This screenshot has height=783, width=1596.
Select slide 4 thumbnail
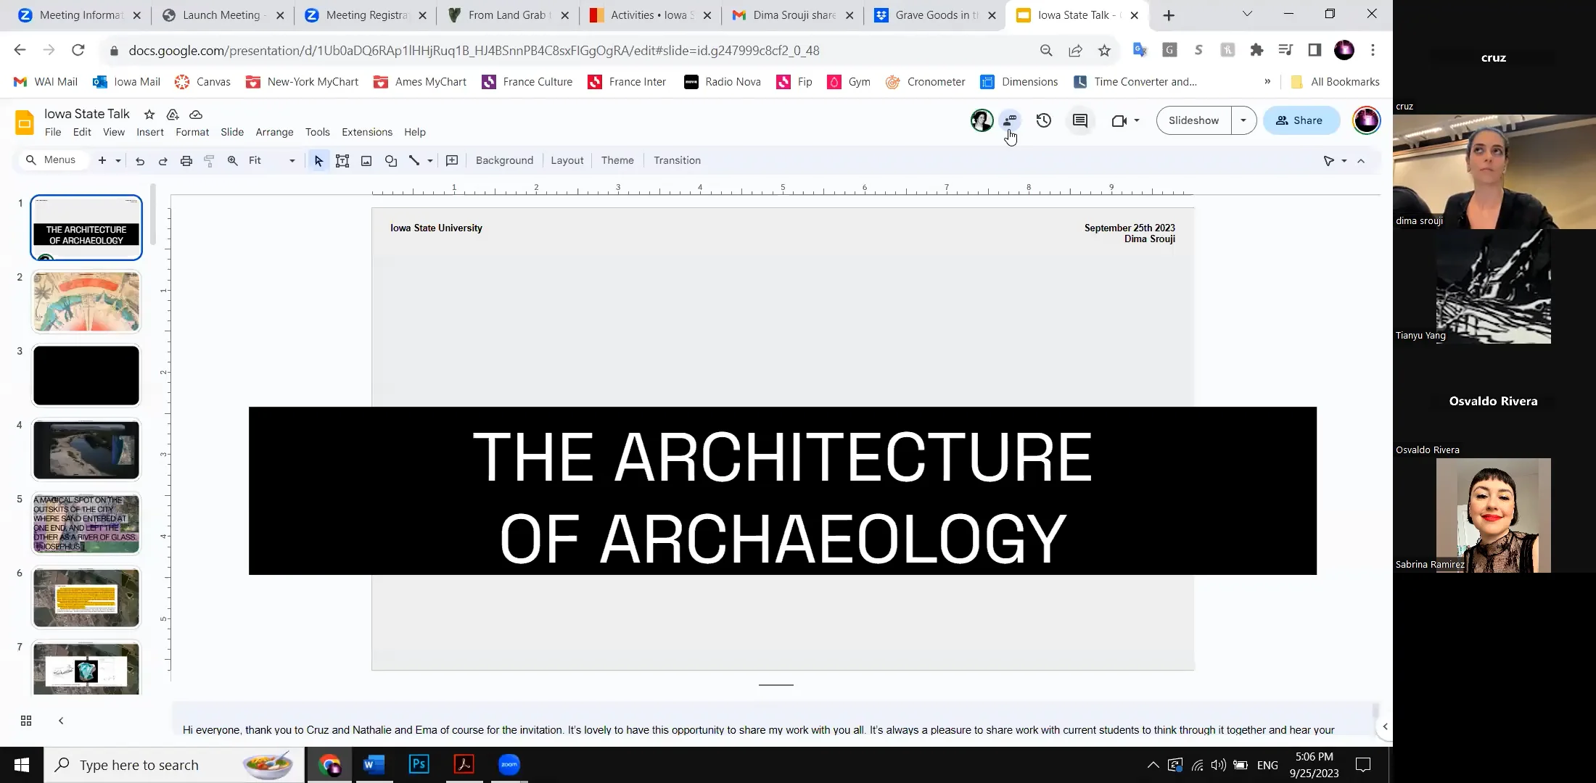[86, 449]
